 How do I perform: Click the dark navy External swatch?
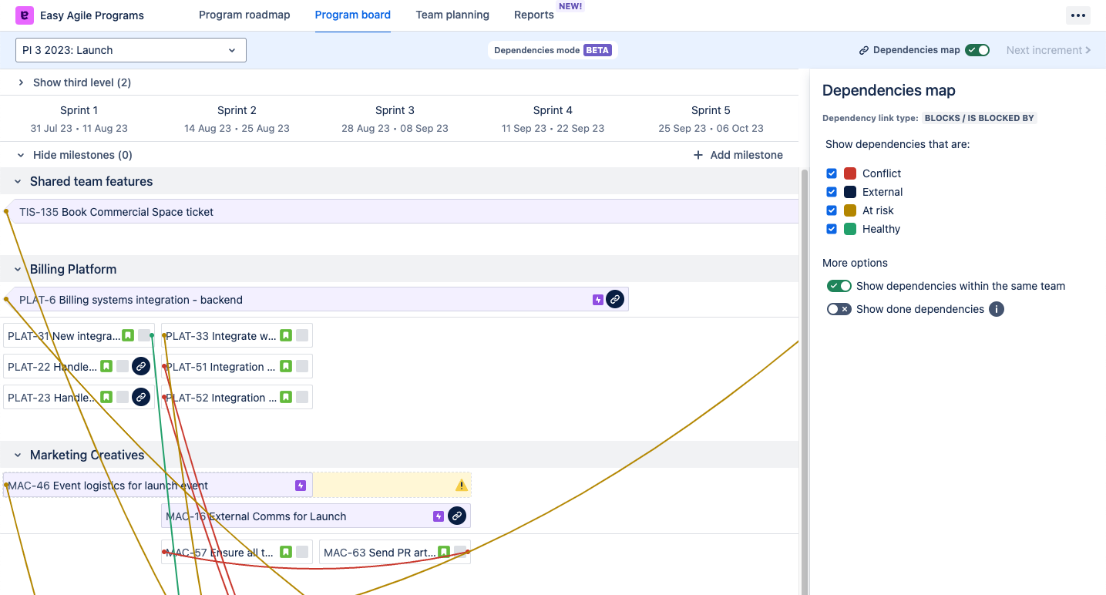coord(850,192)
